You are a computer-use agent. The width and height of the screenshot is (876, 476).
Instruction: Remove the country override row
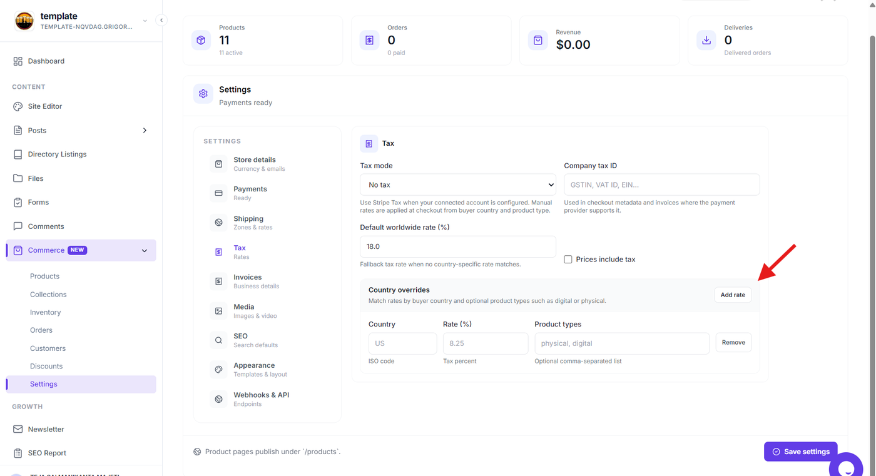(x=733, y=343)
